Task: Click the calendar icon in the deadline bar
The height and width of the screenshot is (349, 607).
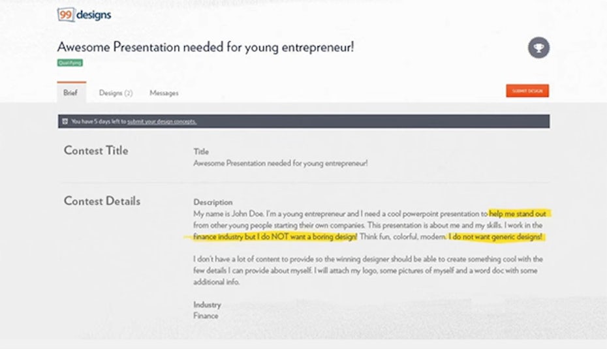Action: 65,121
